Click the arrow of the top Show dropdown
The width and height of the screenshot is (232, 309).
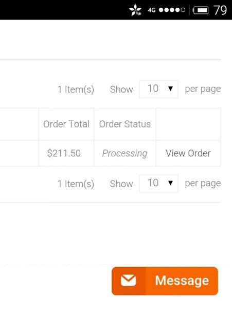coord(170,89)
